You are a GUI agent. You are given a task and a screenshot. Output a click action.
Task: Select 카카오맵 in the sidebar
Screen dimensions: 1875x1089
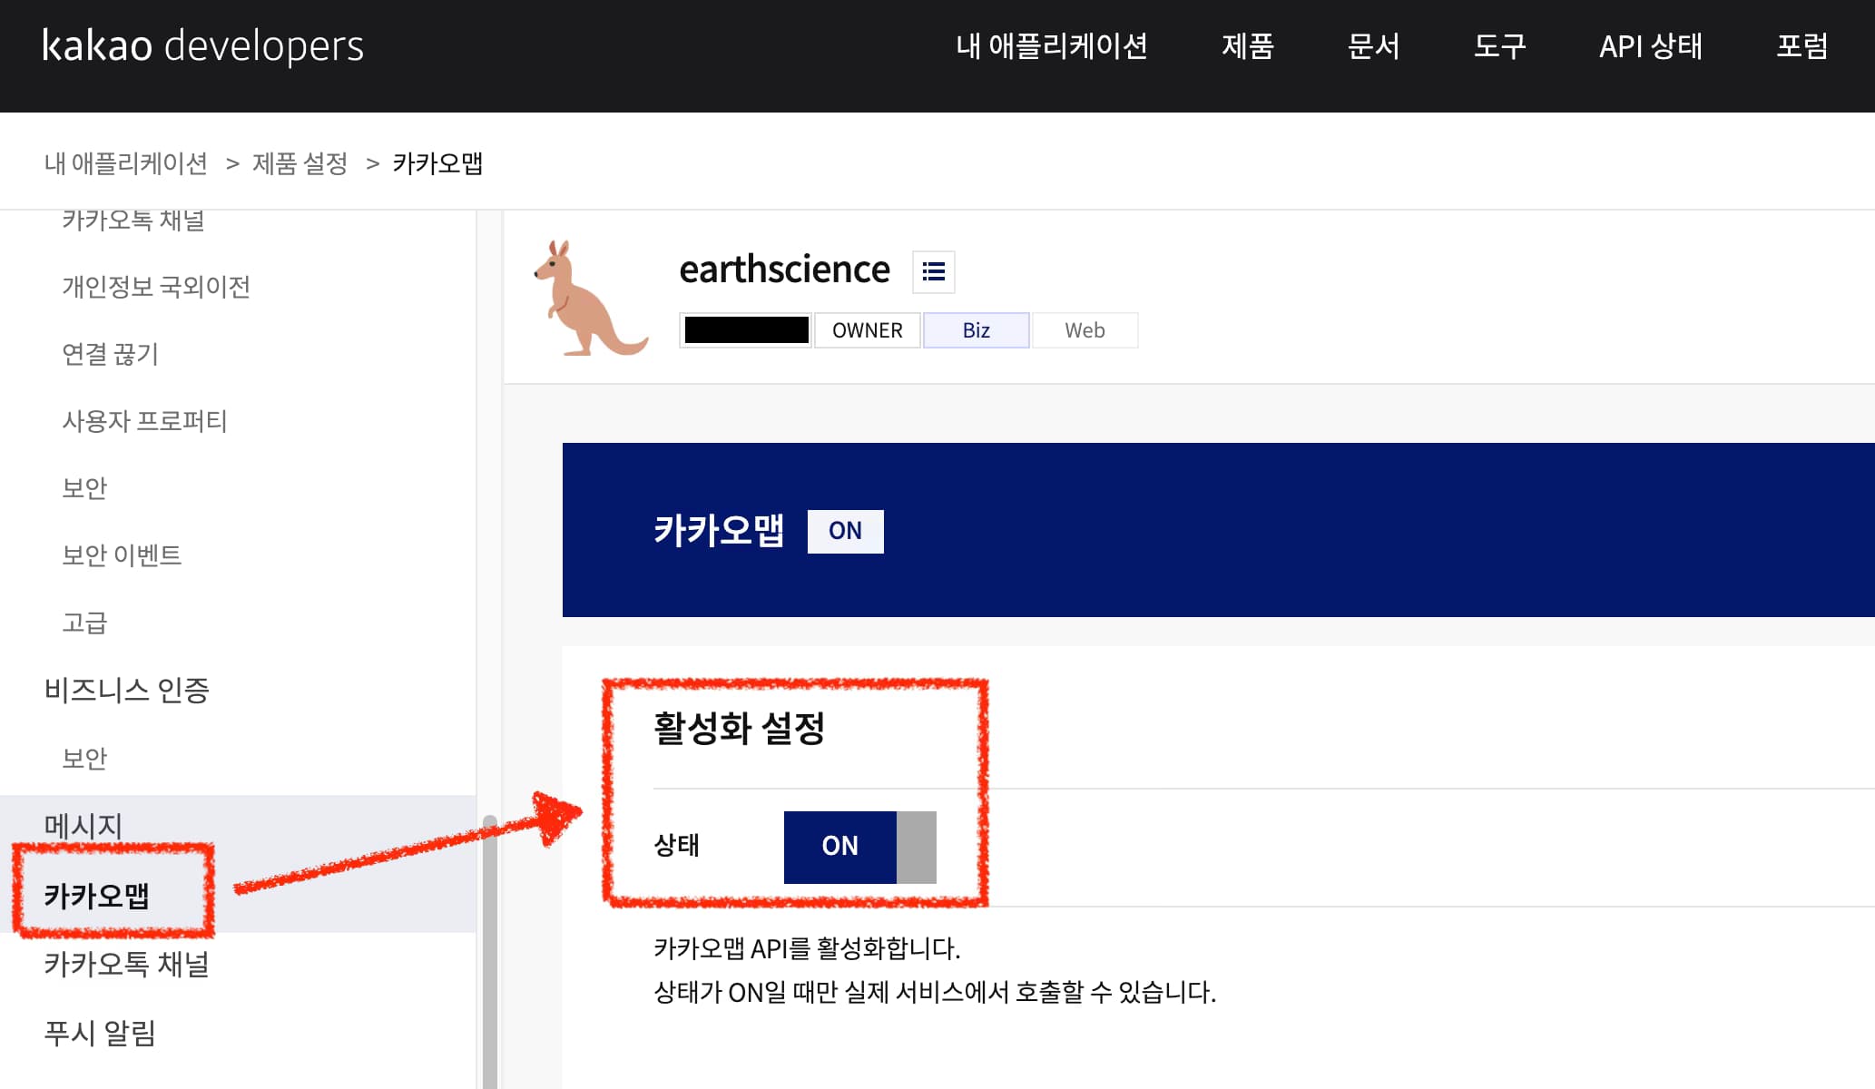pyautogui.click(x=97, y=896)
